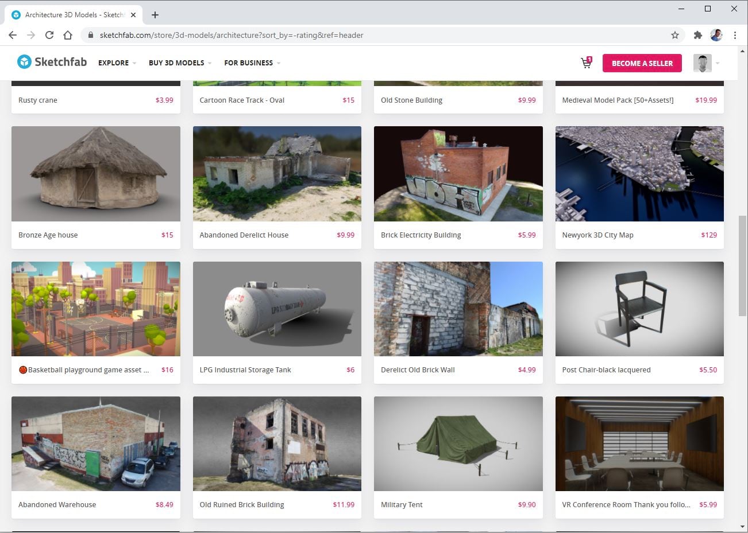Image resolution: width=748 pixels, height=533 pixels.
Task: Click the $19.99 price on Medieval Model Pack
Action: tap(706, 100)
